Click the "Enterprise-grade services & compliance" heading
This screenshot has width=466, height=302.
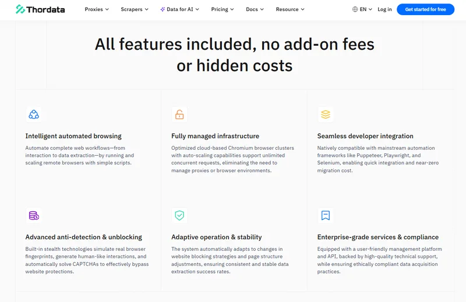378,237
